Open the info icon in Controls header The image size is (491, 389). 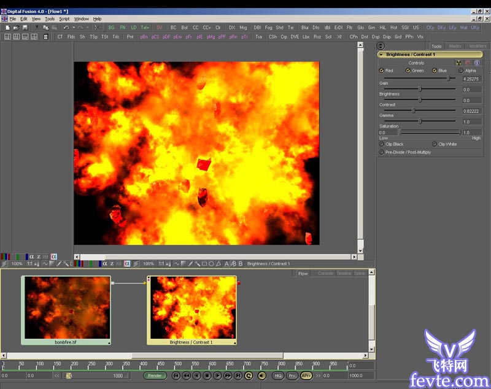[x=477, y=63]
